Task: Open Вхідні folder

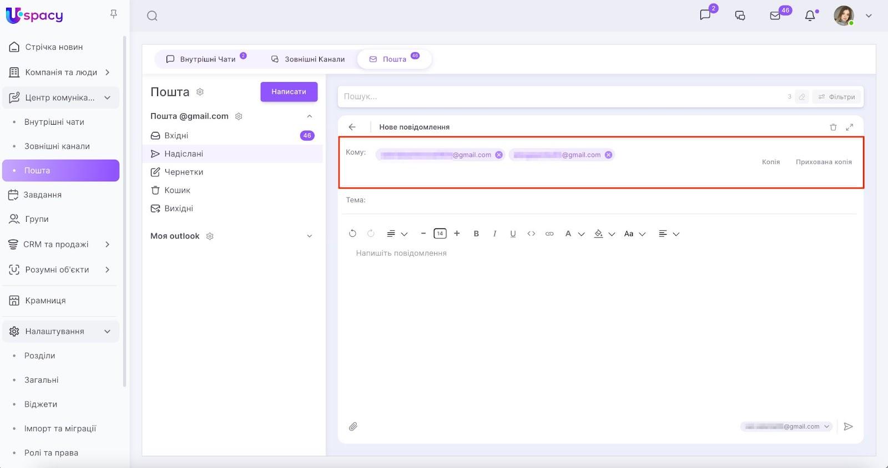Action: (233, 135)
